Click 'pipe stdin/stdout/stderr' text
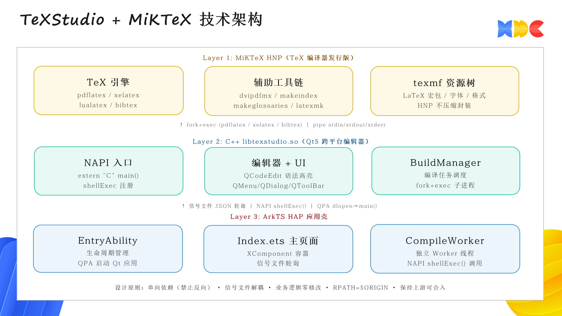Viewport: 562px width, 316px height. 349,125
